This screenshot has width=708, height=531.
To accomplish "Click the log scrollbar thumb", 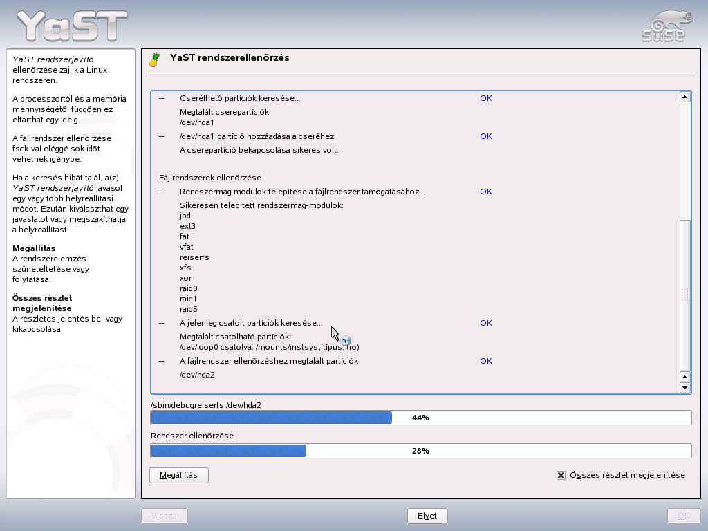I will click(x=685, y=295).
